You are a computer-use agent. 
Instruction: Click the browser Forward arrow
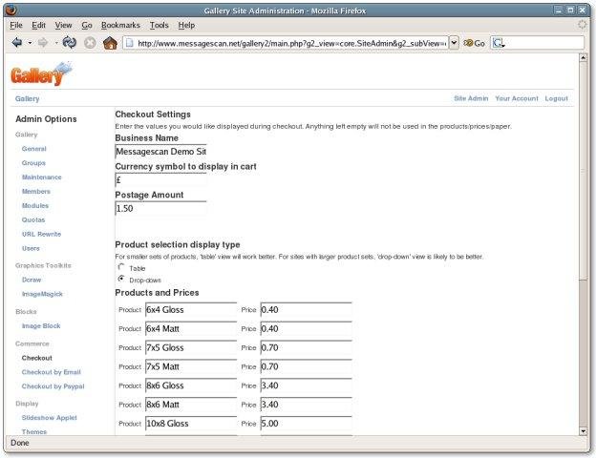43,43
